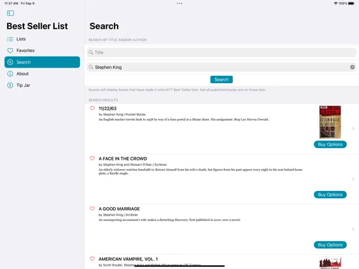The width and height of the screenshot is (359, 269).
Task: Open the About page
Action: [42, 73]
